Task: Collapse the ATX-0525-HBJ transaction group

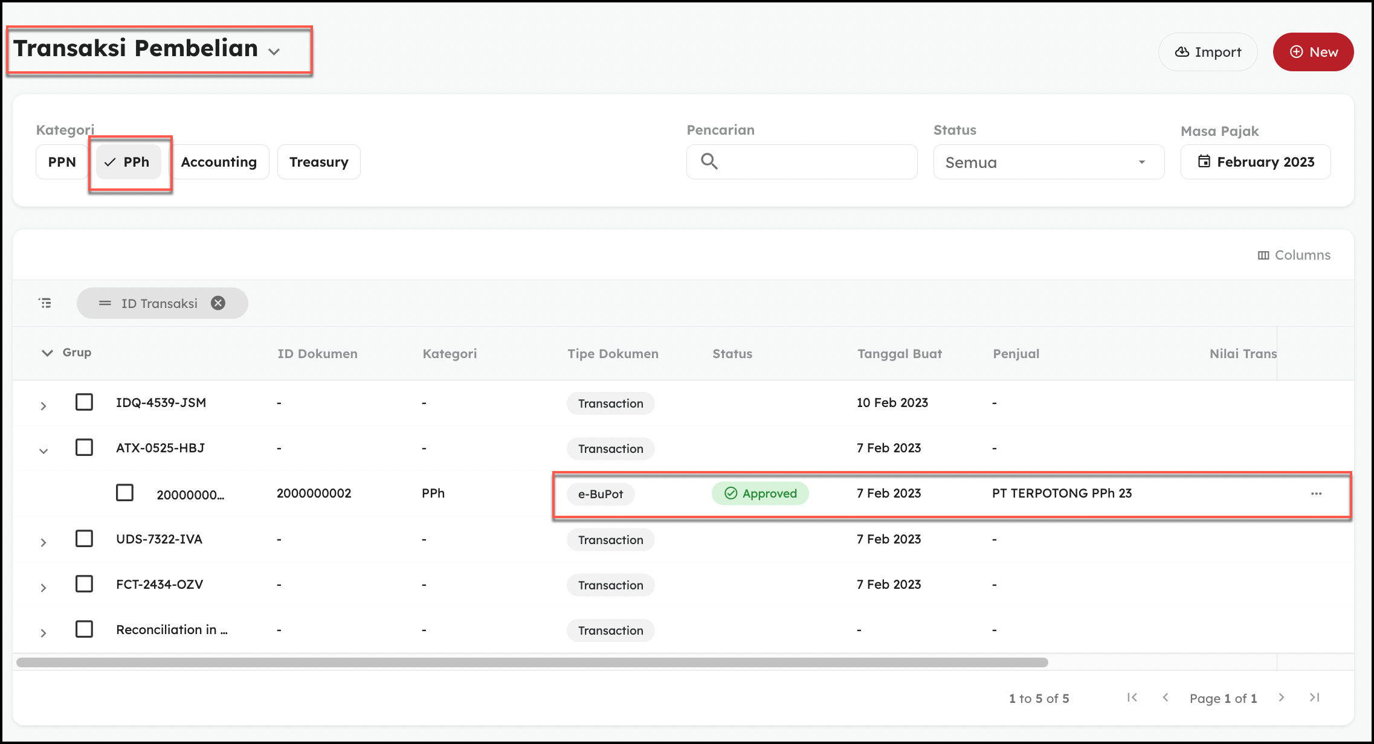Action: 44,451
